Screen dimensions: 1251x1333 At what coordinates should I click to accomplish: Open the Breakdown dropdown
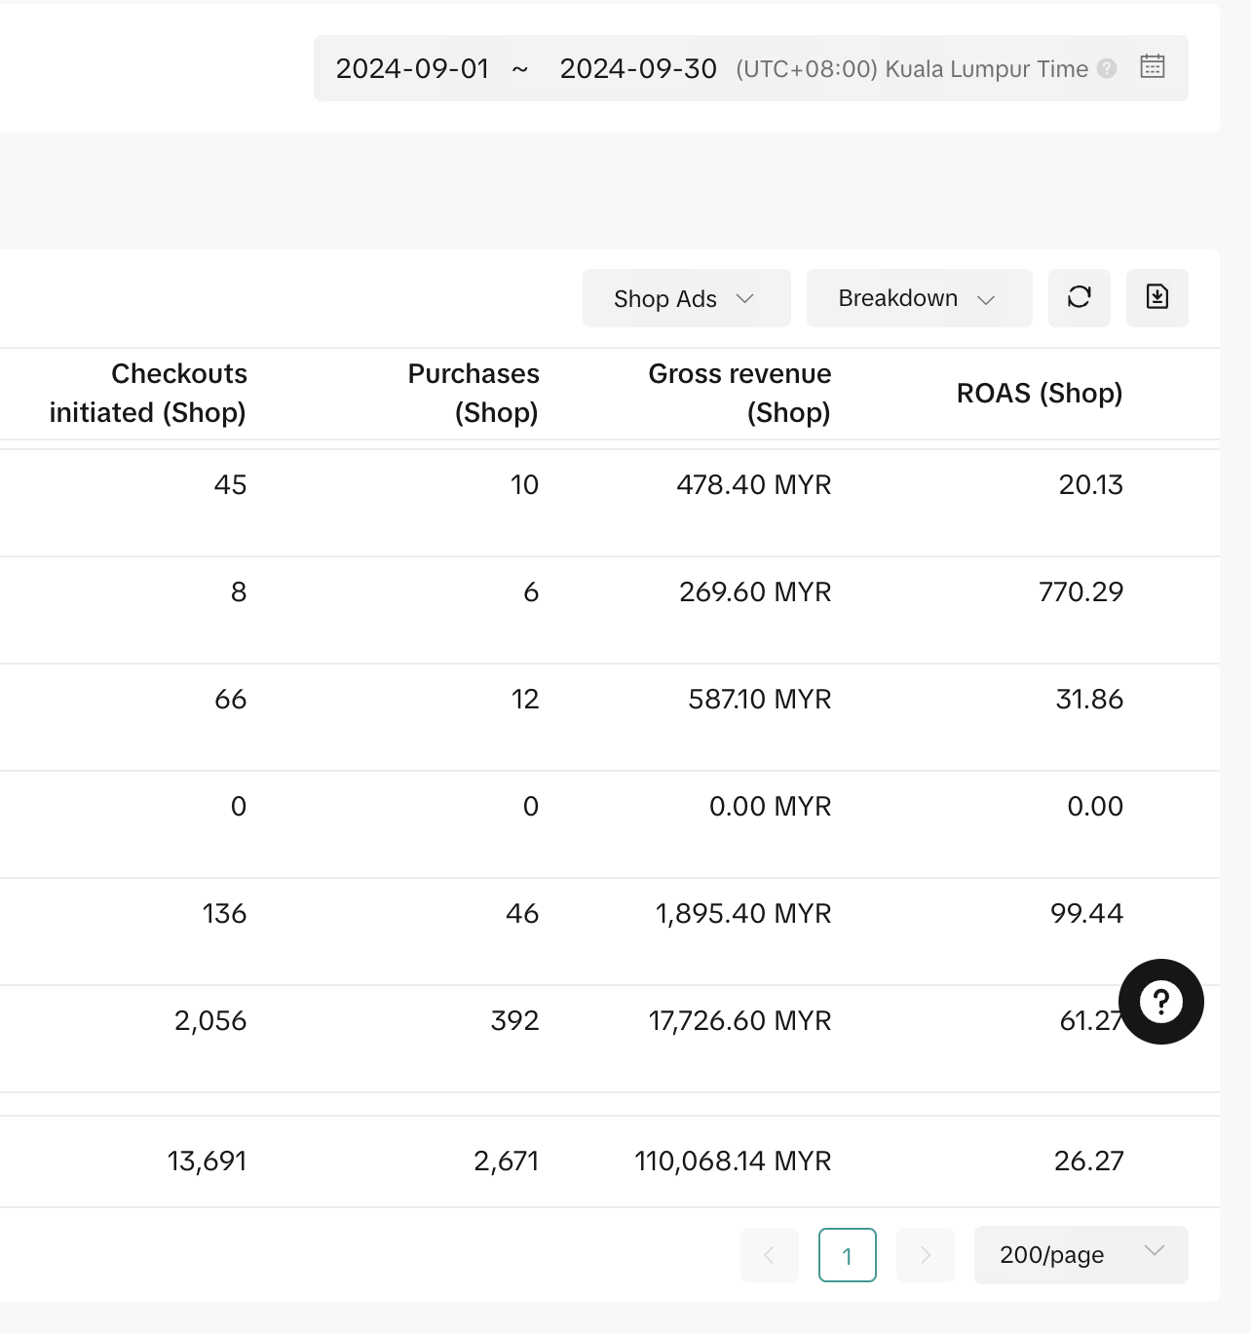coord(918,298)
